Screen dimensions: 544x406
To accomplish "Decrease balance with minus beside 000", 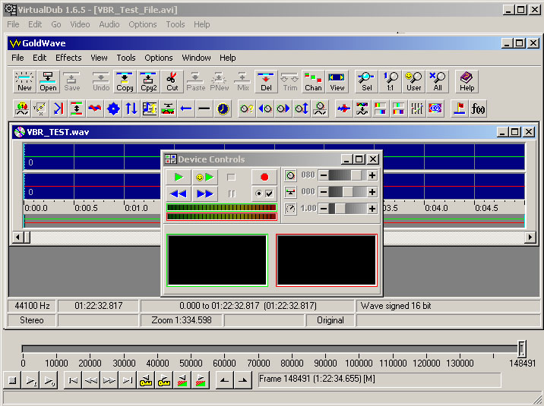I will 324,192.
